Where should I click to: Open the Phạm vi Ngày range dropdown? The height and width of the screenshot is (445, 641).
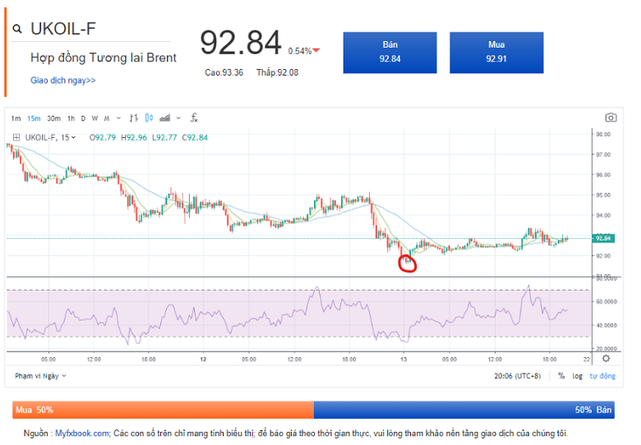click(40, 375)
